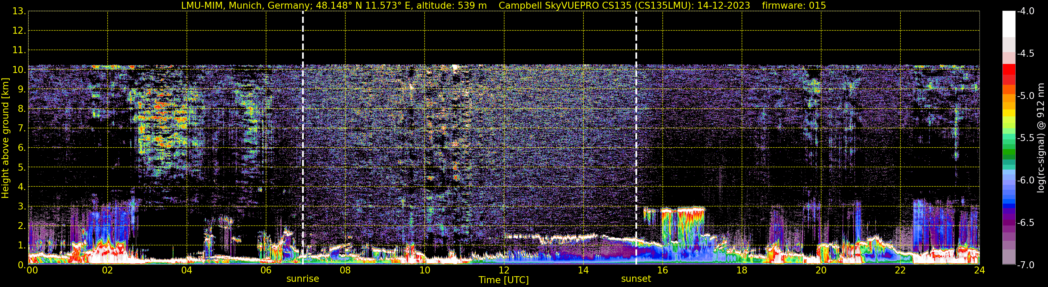1048x287 pixels.
Task: Click the 'Time [UTC]' axis title
Action: click(504, 280)
